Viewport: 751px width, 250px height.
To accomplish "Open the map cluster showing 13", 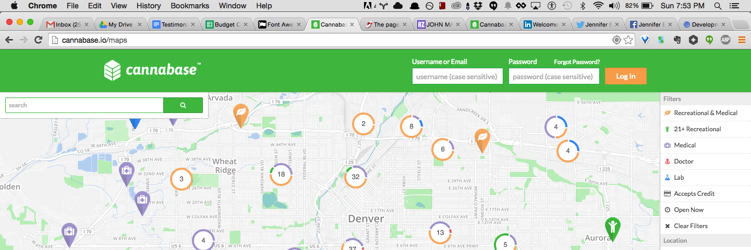I will click(440, 233).
